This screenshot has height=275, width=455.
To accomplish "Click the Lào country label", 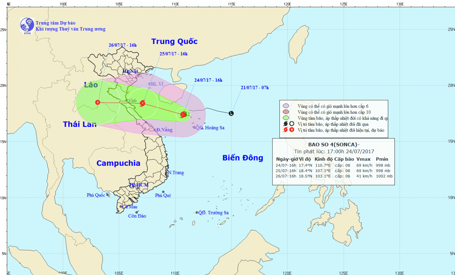I will (91, 85).
